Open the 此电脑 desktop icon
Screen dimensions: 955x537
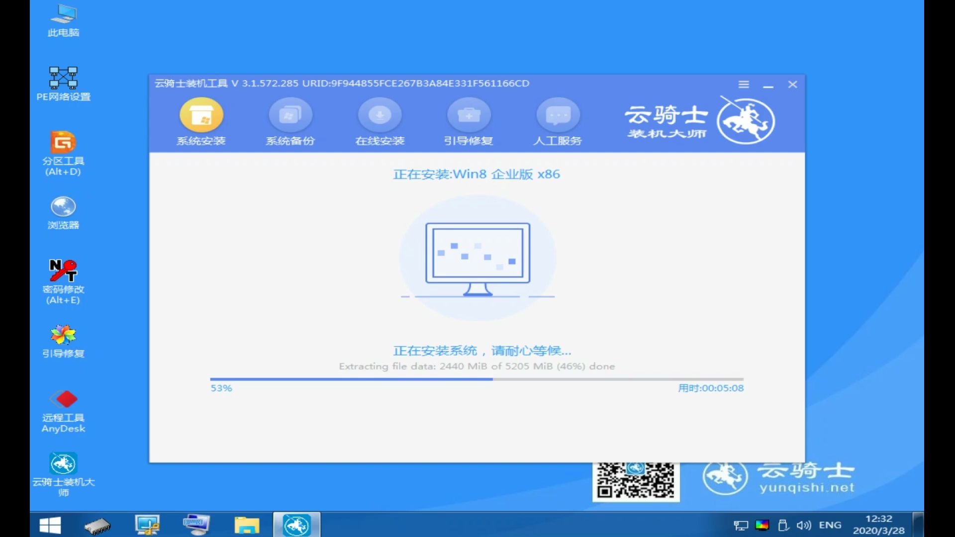(63, 20)
